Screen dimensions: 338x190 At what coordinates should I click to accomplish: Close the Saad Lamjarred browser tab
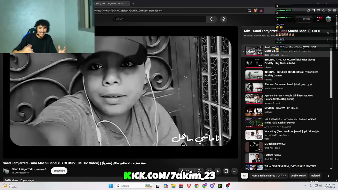point(127,3)
